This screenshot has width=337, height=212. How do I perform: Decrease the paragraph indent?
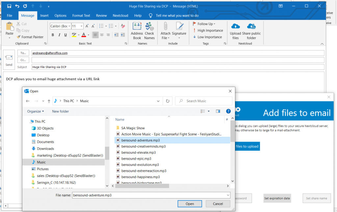click(117, 35)
